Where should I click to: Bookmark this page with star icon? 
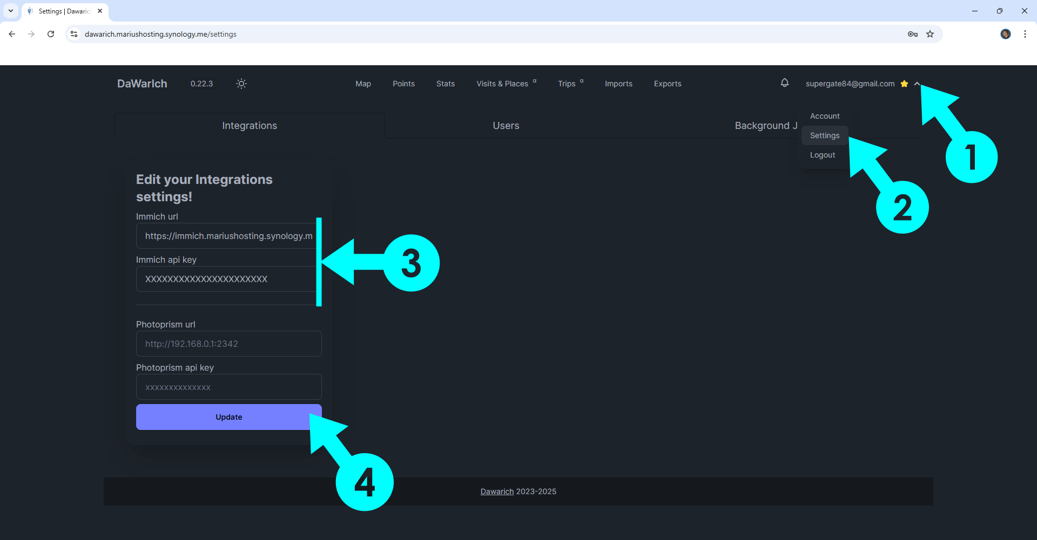(930, 34)
